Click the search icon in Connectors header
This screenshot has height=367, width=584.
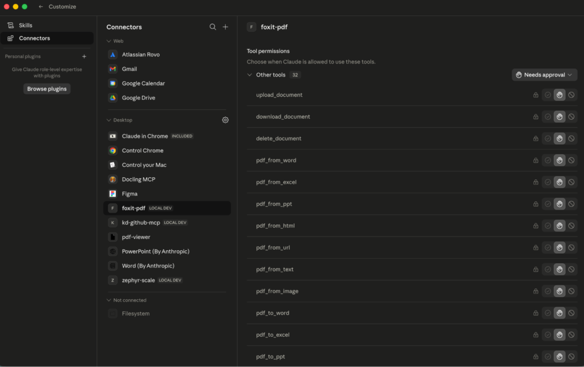(x=213, y=27)
